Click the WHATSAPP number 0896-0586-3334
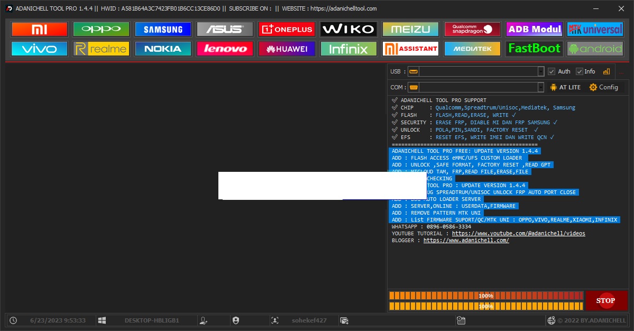The height and width of the screenshot is (331, 634). click(x=449, y=227)
